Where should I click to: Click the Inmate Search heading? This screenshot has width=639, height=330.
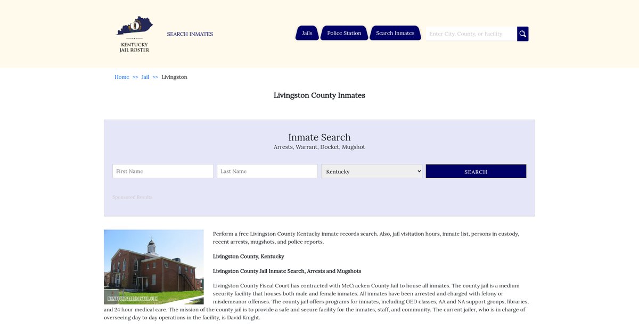coord(319,137)
